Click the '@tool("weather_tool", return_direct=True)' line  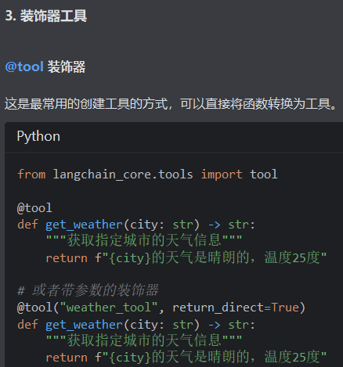tap(161, 308)
